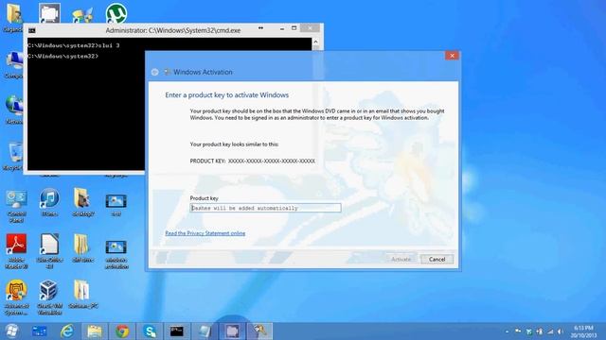Open the Network desktop icon

click(14, 110)
